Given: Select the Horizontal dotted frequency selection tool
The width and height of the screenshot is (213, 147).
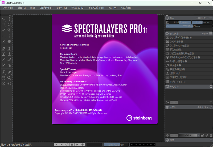Looking at the screenshot, I should click(3, 36).
